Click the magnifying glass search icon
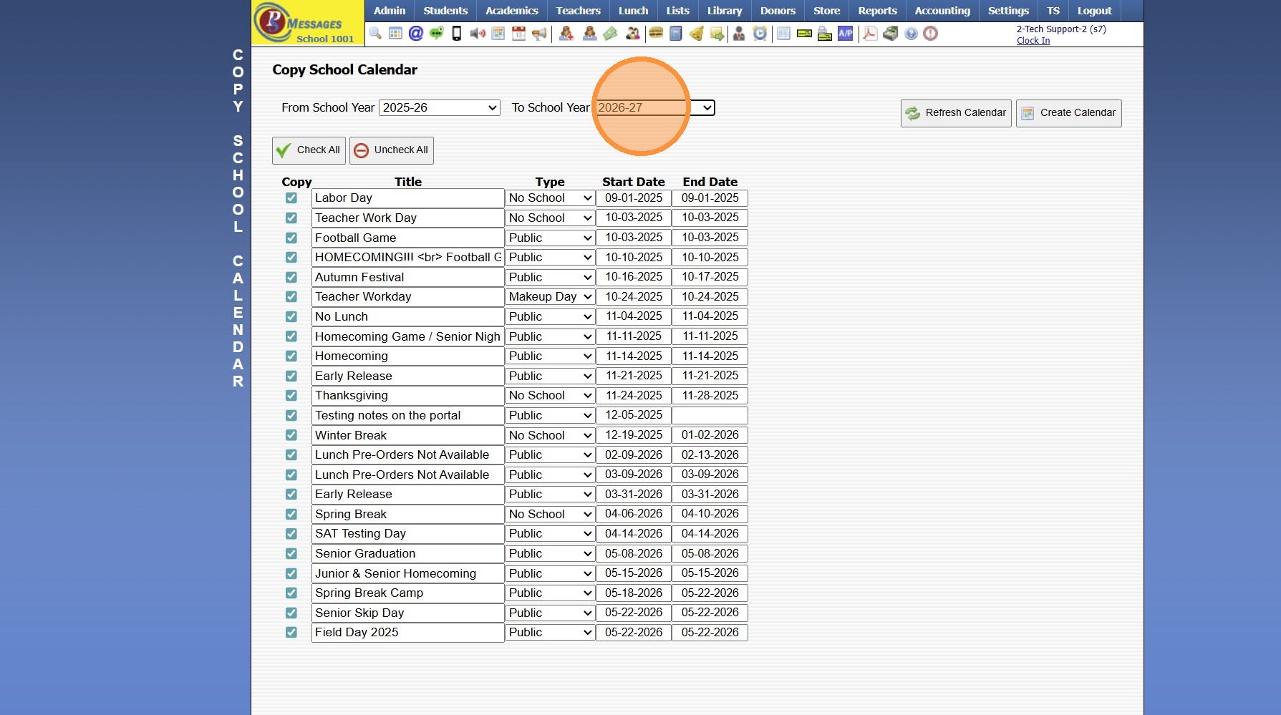 375,34
